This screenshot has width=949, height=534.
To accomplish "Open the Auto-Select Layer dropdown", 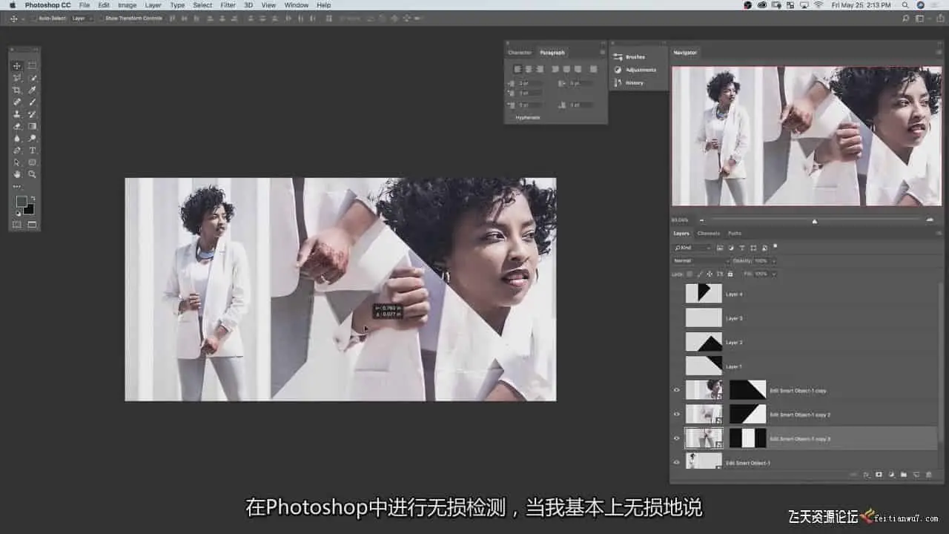I will click(x=81, y=19).
